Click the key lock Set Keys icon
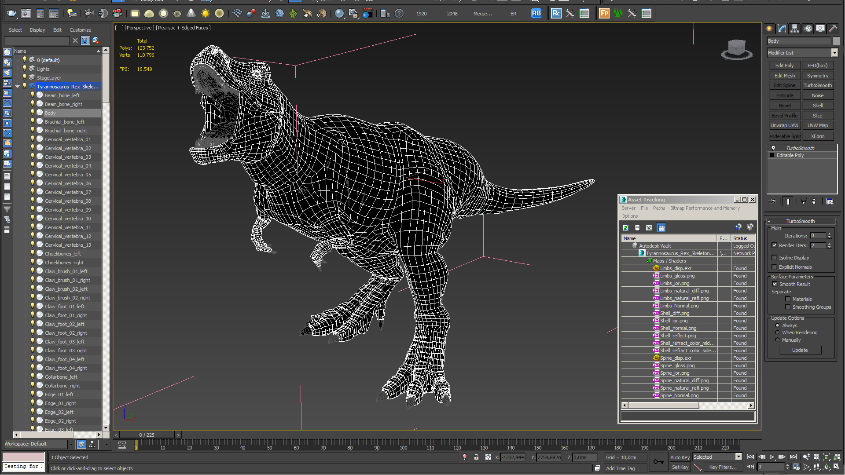Viewport: 845px width, 475px height. coord(658,462)
